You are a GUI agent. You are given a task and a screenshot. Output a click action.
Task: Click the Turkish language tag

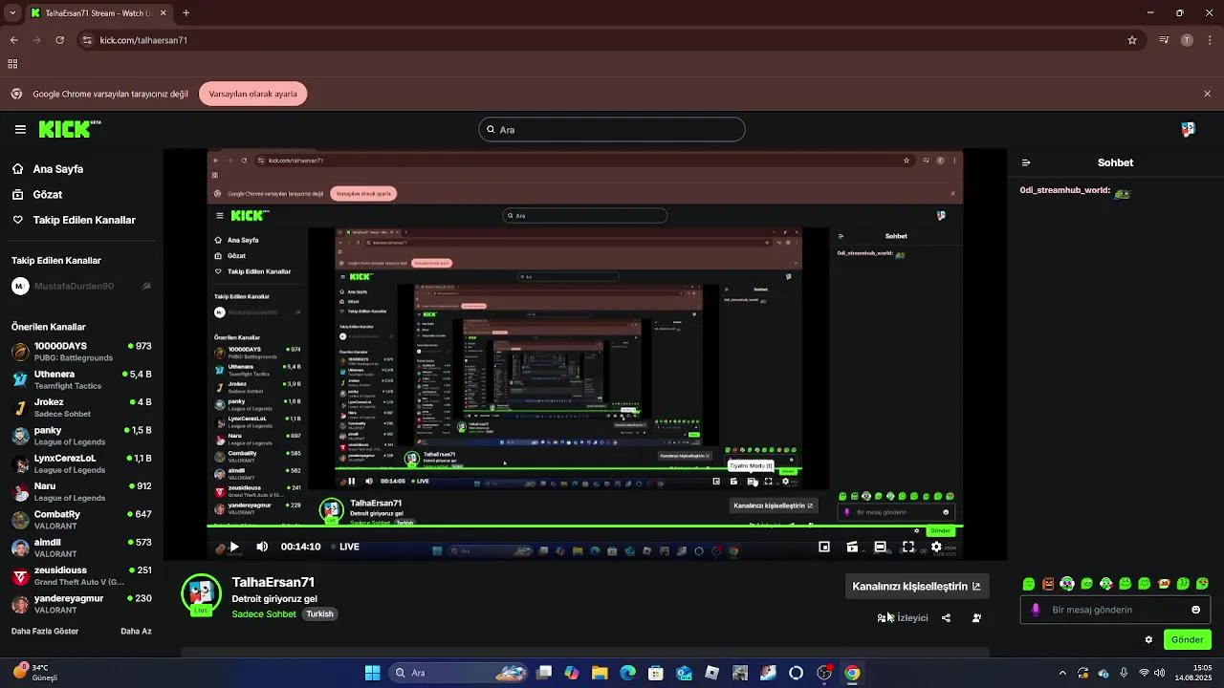coord(319,613)
